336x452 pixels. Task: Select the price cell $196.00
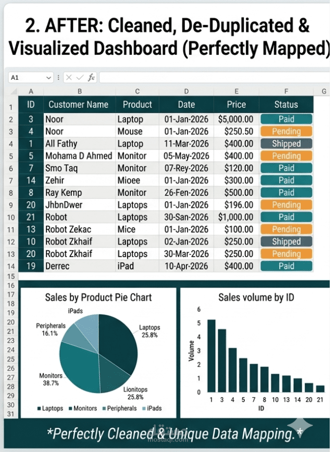[x=237, y=205]
